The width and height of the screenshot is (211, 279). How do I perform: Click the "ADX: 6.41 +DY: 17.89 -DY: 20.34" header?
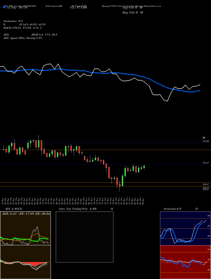(x=26, y=214)
